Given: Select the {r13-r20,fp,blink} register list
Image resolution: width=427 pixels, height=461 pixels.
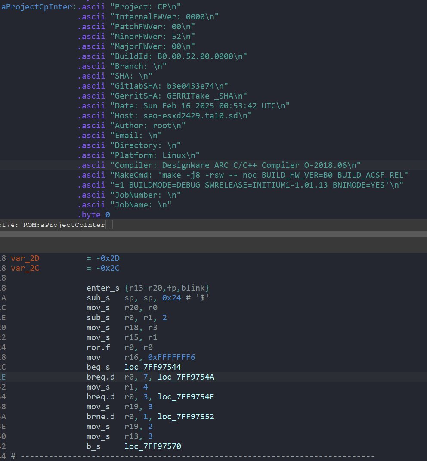Looking at the screenshot, I should point(167,288).
